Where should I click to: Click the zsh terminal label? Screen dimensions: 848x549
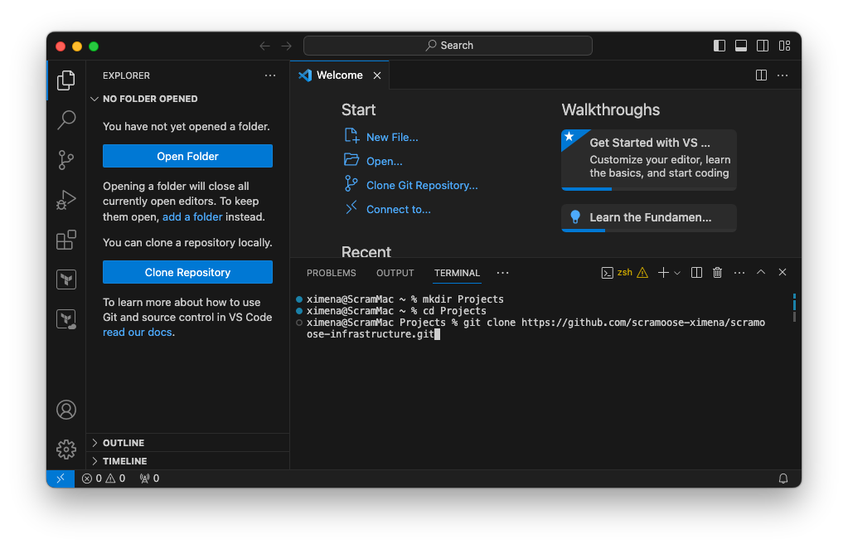pyautogui.click(x=625, y=273)
